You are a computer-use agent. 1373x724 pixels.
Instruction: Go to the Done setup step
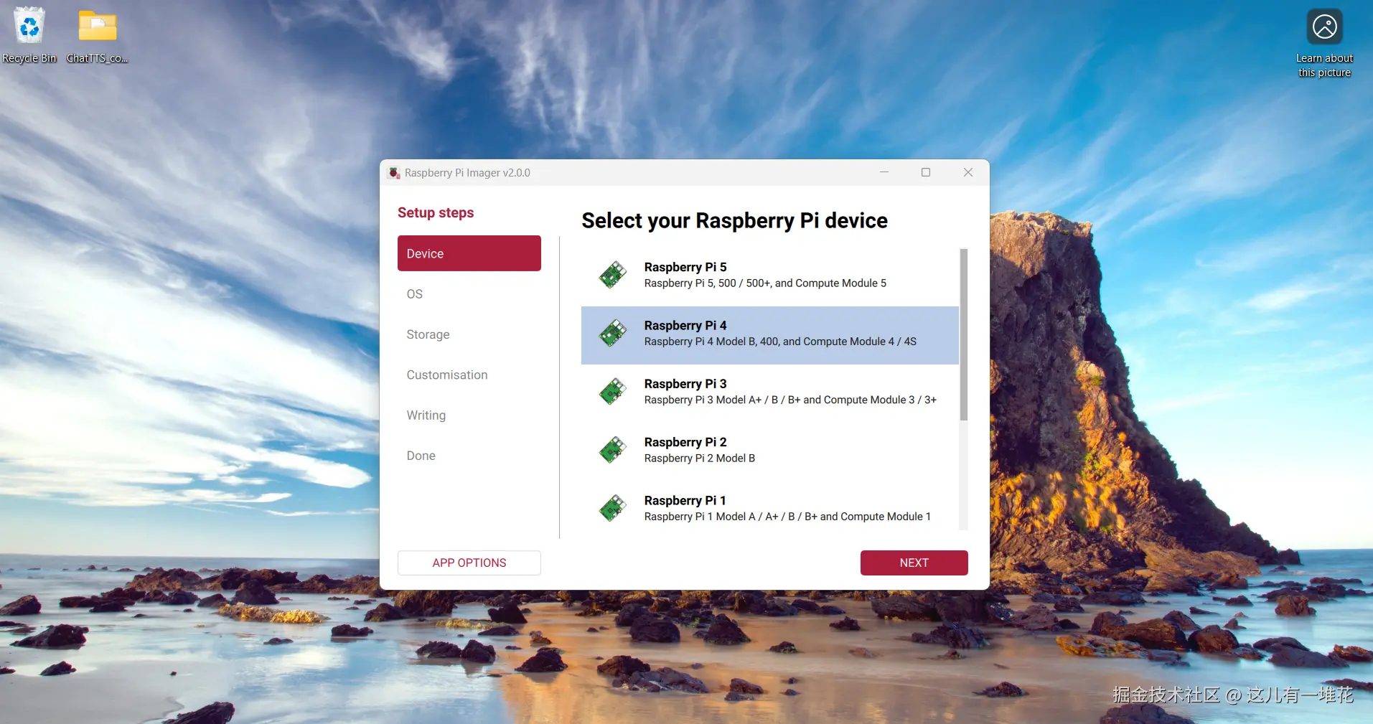pos(469,456)
